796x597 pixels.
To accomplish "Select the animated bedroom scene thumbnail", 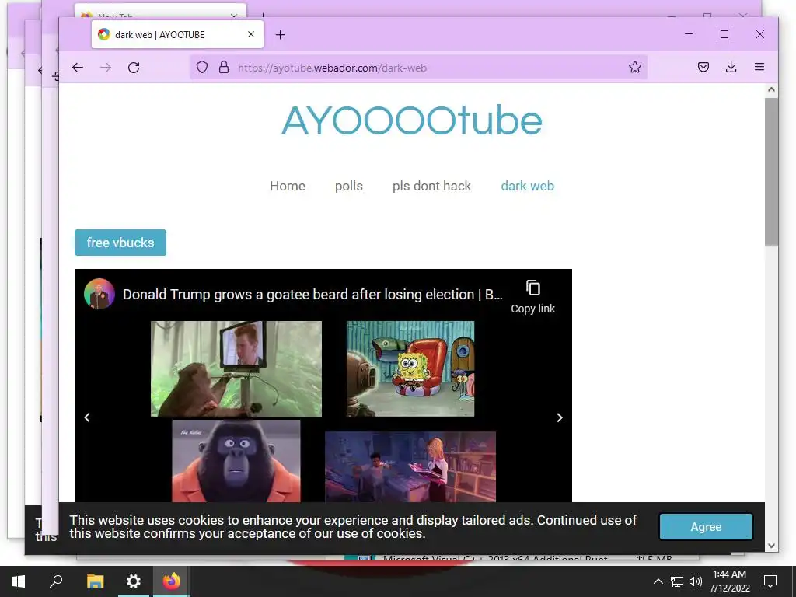I will pyautogui.click(x=410, y=467).
